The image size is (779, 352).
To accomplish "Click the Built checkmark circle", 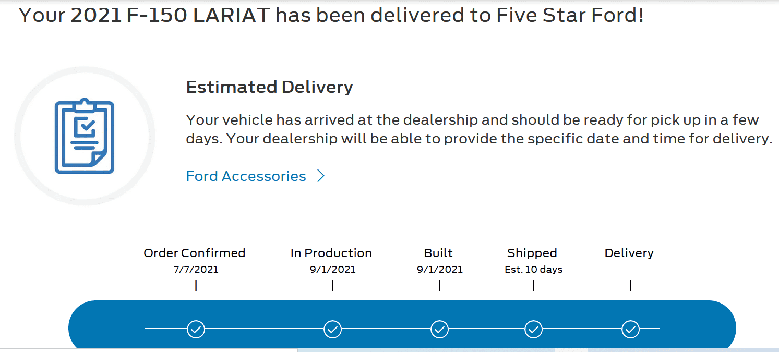I will [440, 329].
